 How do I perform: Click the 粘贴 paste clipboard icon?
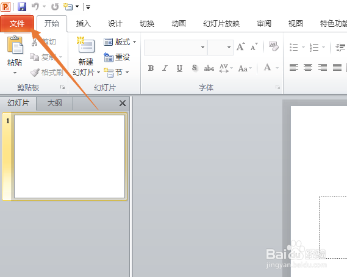15,45
